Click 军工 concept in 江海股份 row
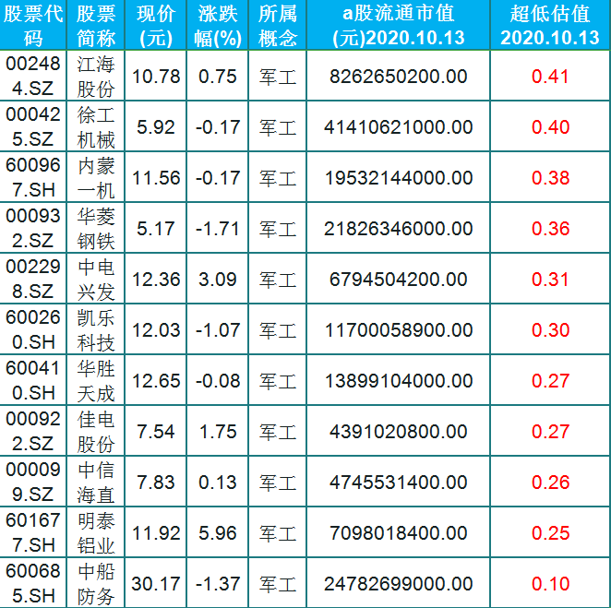 pyautogui.click(x=278, y=77)
